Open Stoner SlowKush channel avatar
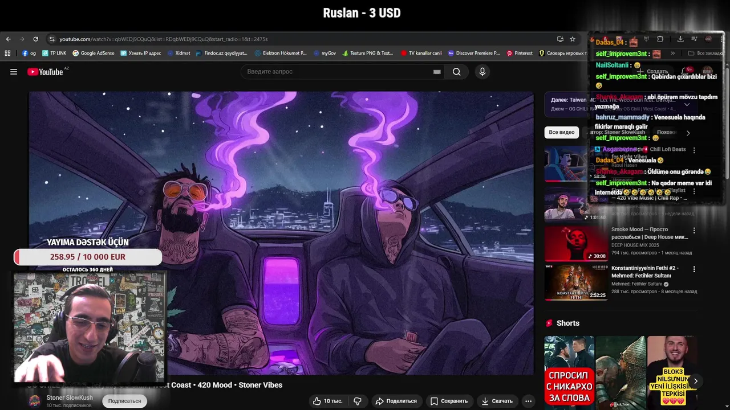Image resolution: width=730 pixels, height=410 pixels. click(x=35, y=400)
